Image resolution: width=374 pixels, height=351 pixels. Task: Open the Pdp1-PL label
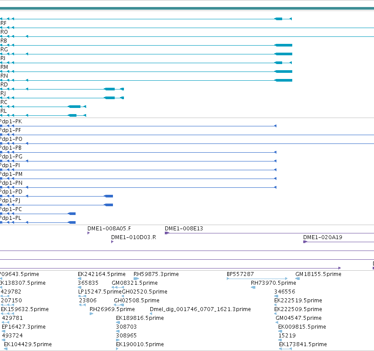[11, 218]
